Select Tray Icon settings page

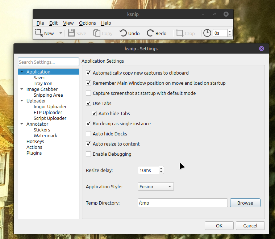point(43,83)
